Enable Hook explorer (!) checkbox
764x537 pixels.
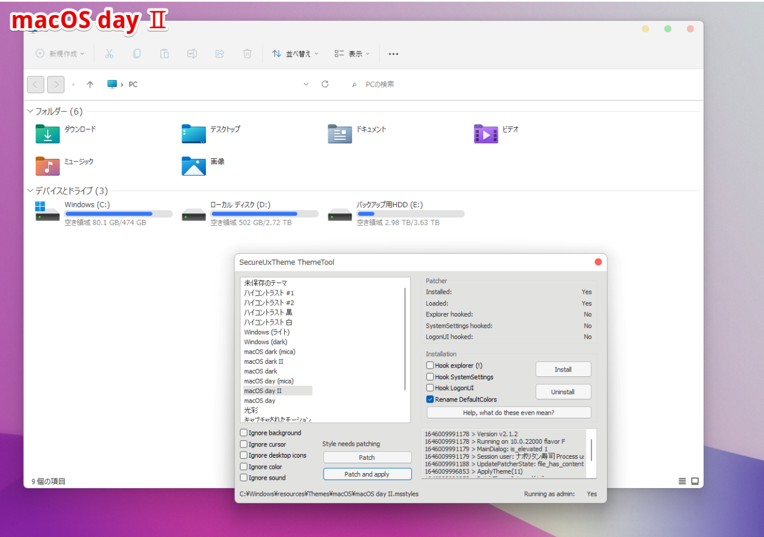tap(430, 365)
